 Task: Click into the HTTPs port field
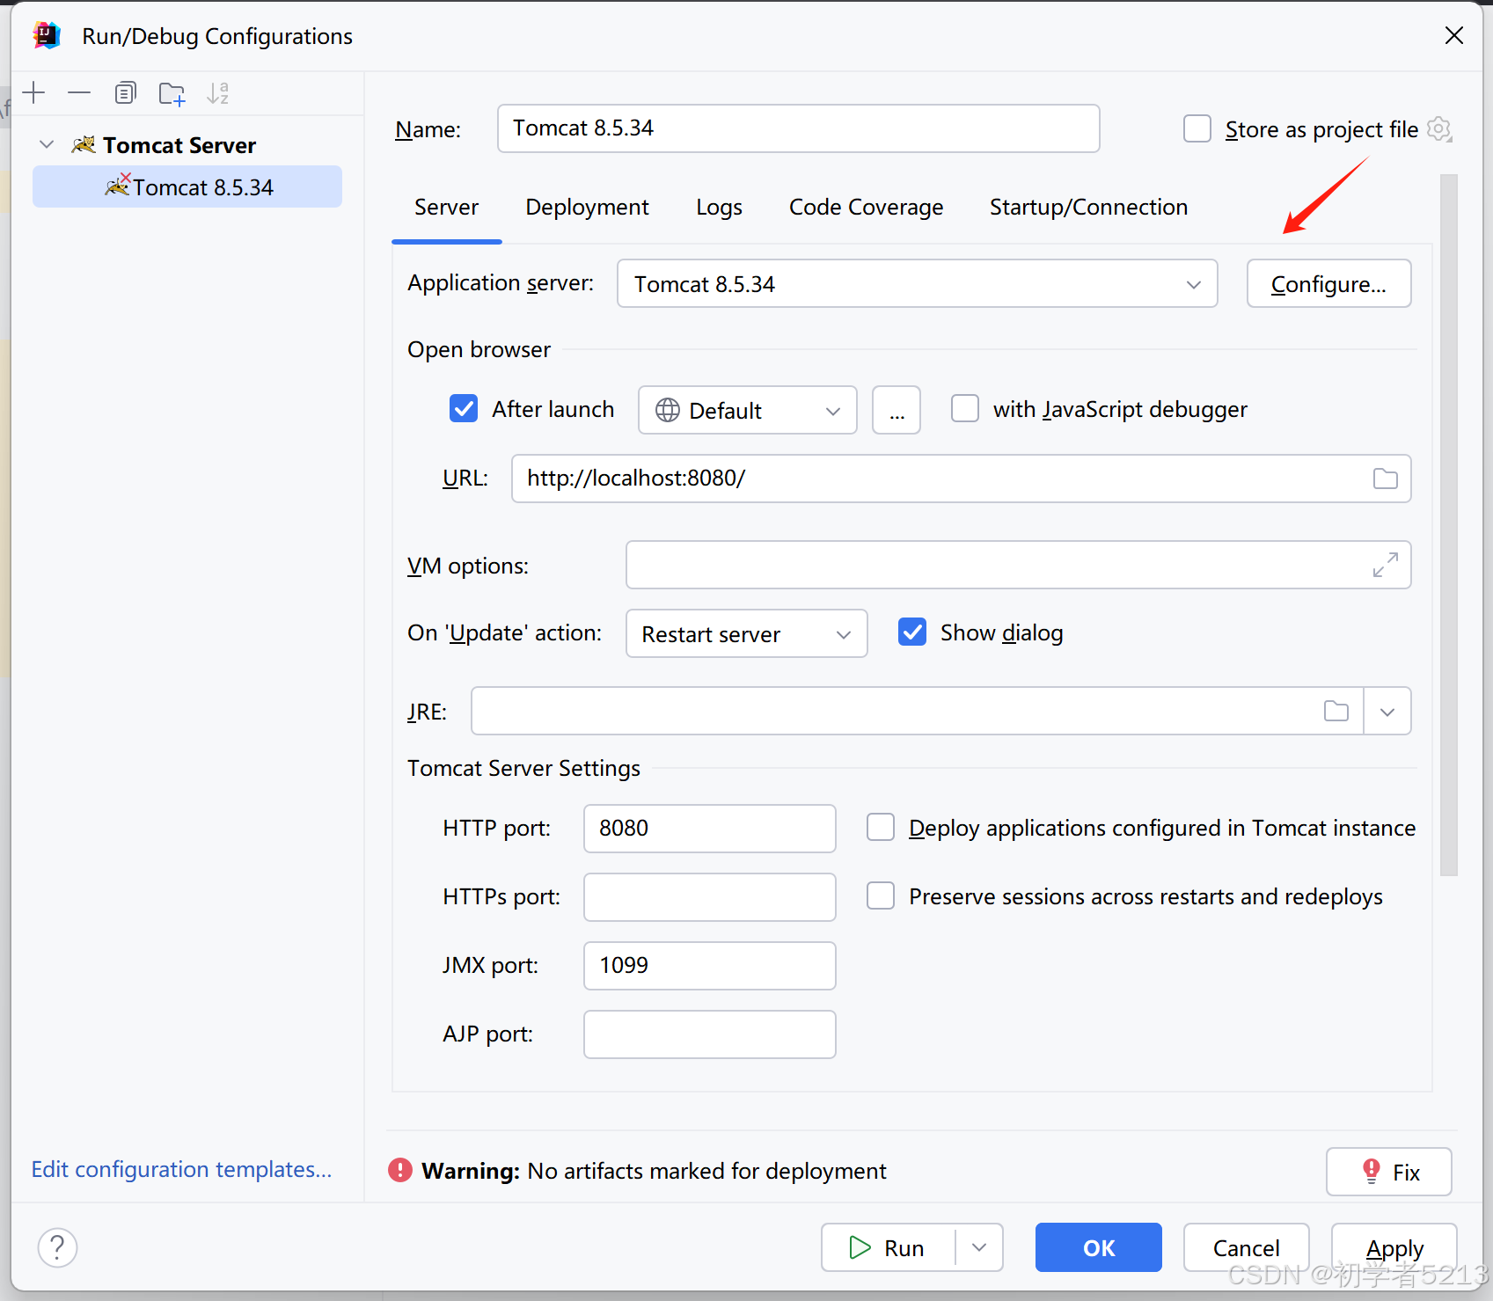click(x=710, y=897)
